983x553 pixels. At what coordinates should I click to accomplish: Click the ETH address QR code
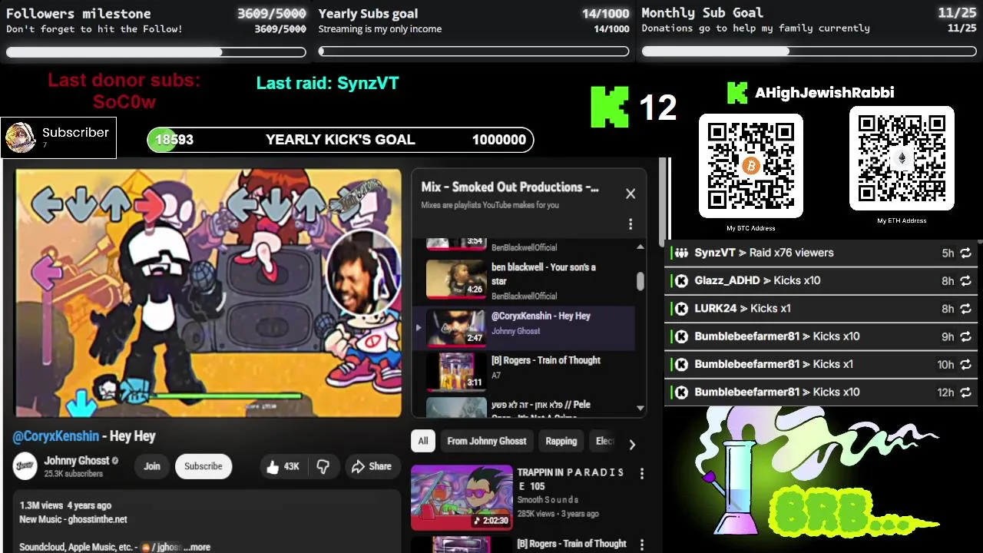pos(902,158)
